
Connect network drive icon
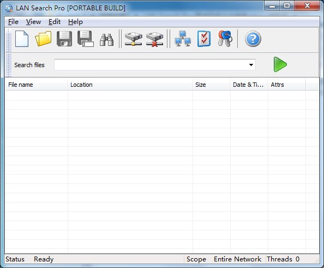[133, 39]
